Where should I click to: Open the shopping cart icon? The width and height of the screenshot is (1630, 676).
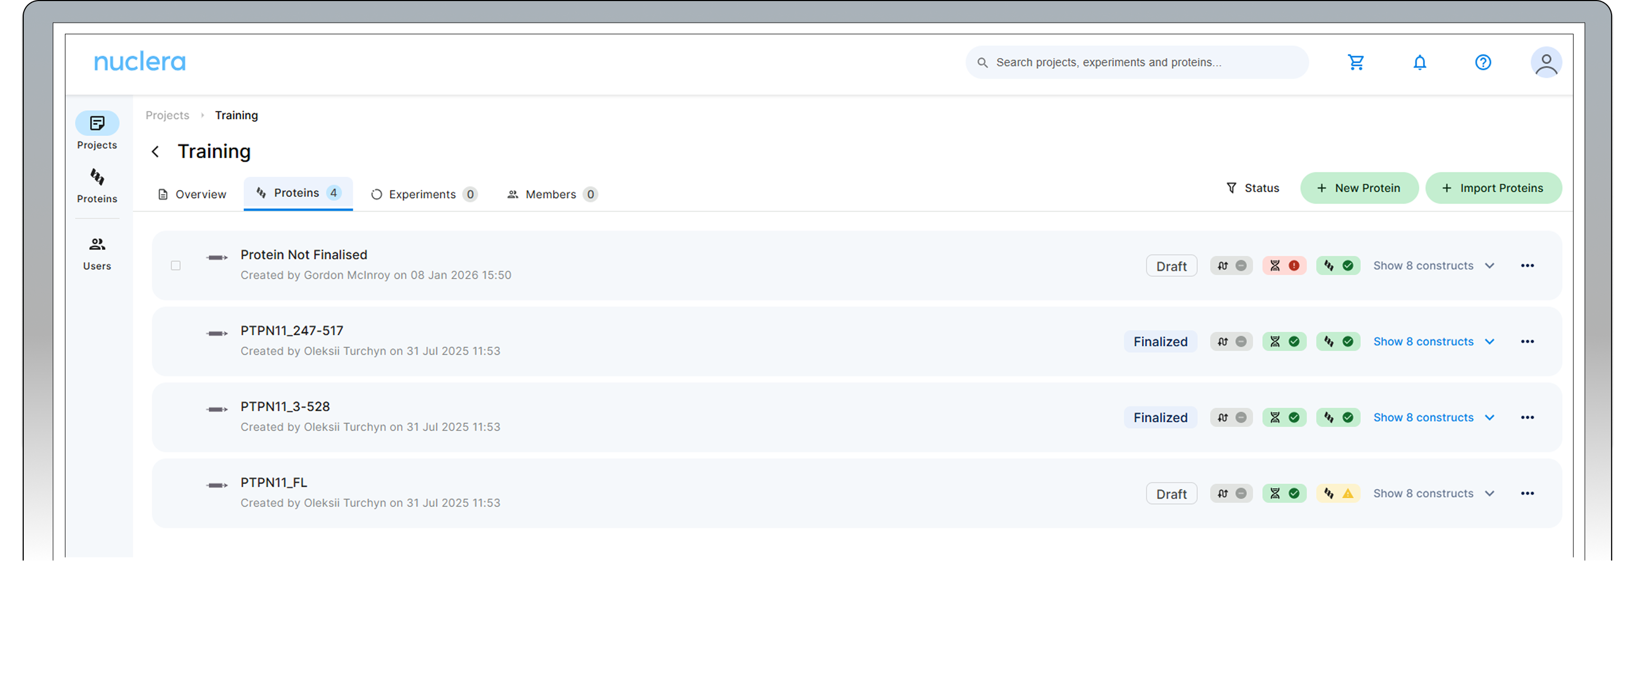pos(1356,62)
